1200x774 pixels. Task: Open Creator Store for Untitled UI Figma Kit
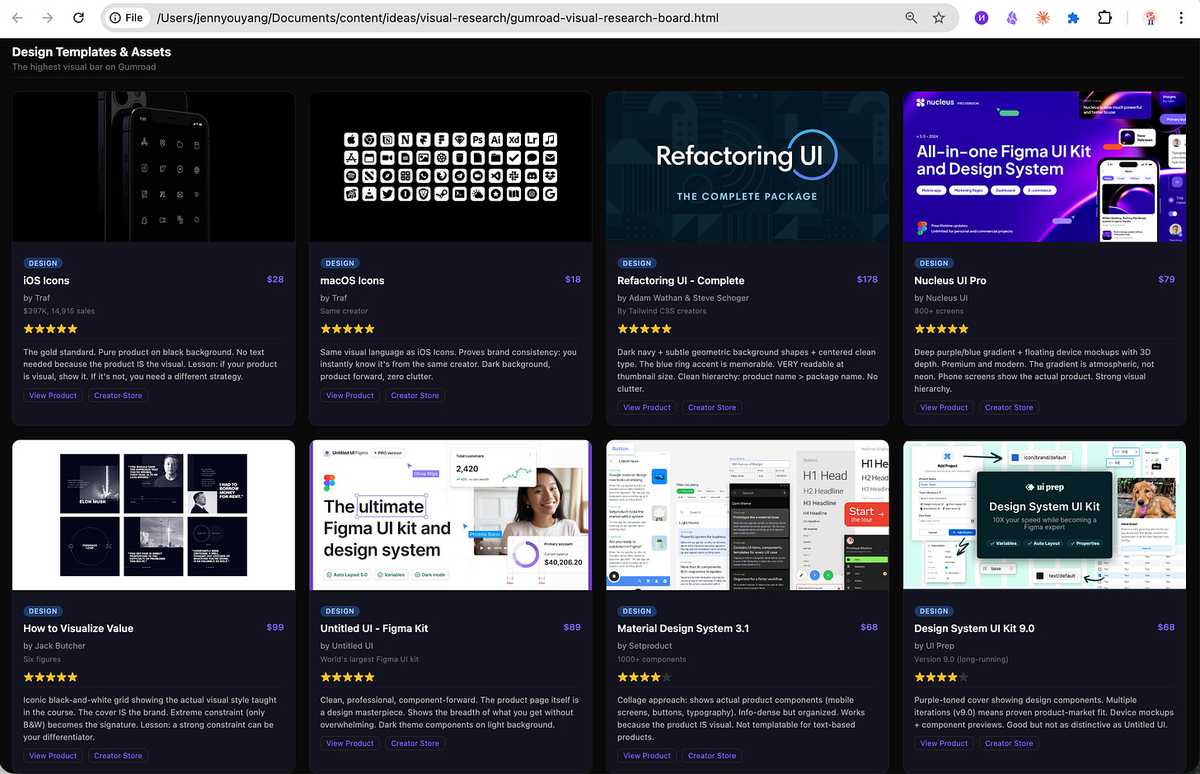coord(415,744)
